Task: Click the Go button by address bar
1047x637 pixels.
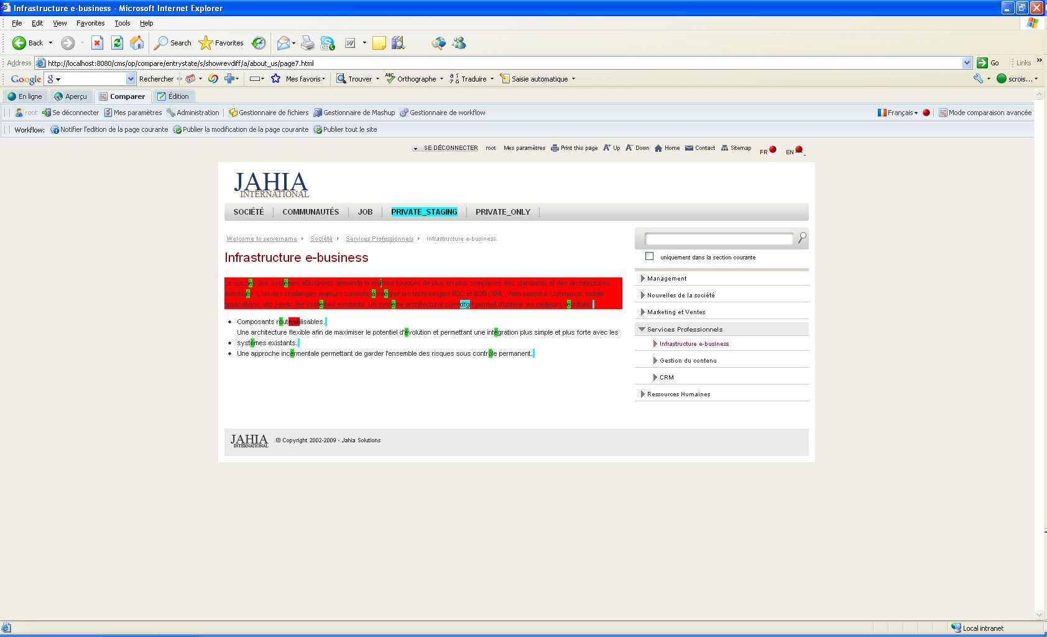Action: [988, 63]
